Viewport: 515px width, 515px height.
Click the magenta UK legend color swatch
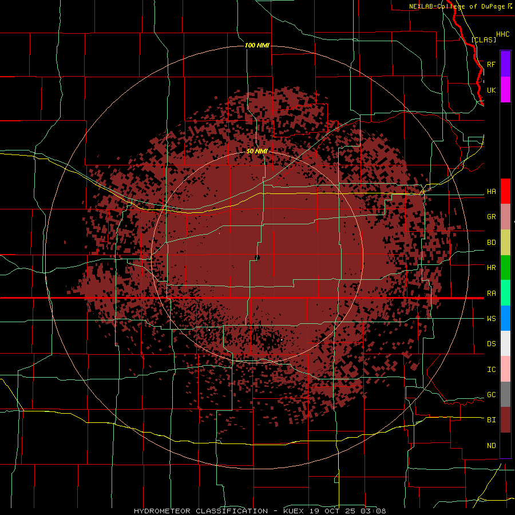[x=505, y=90]
